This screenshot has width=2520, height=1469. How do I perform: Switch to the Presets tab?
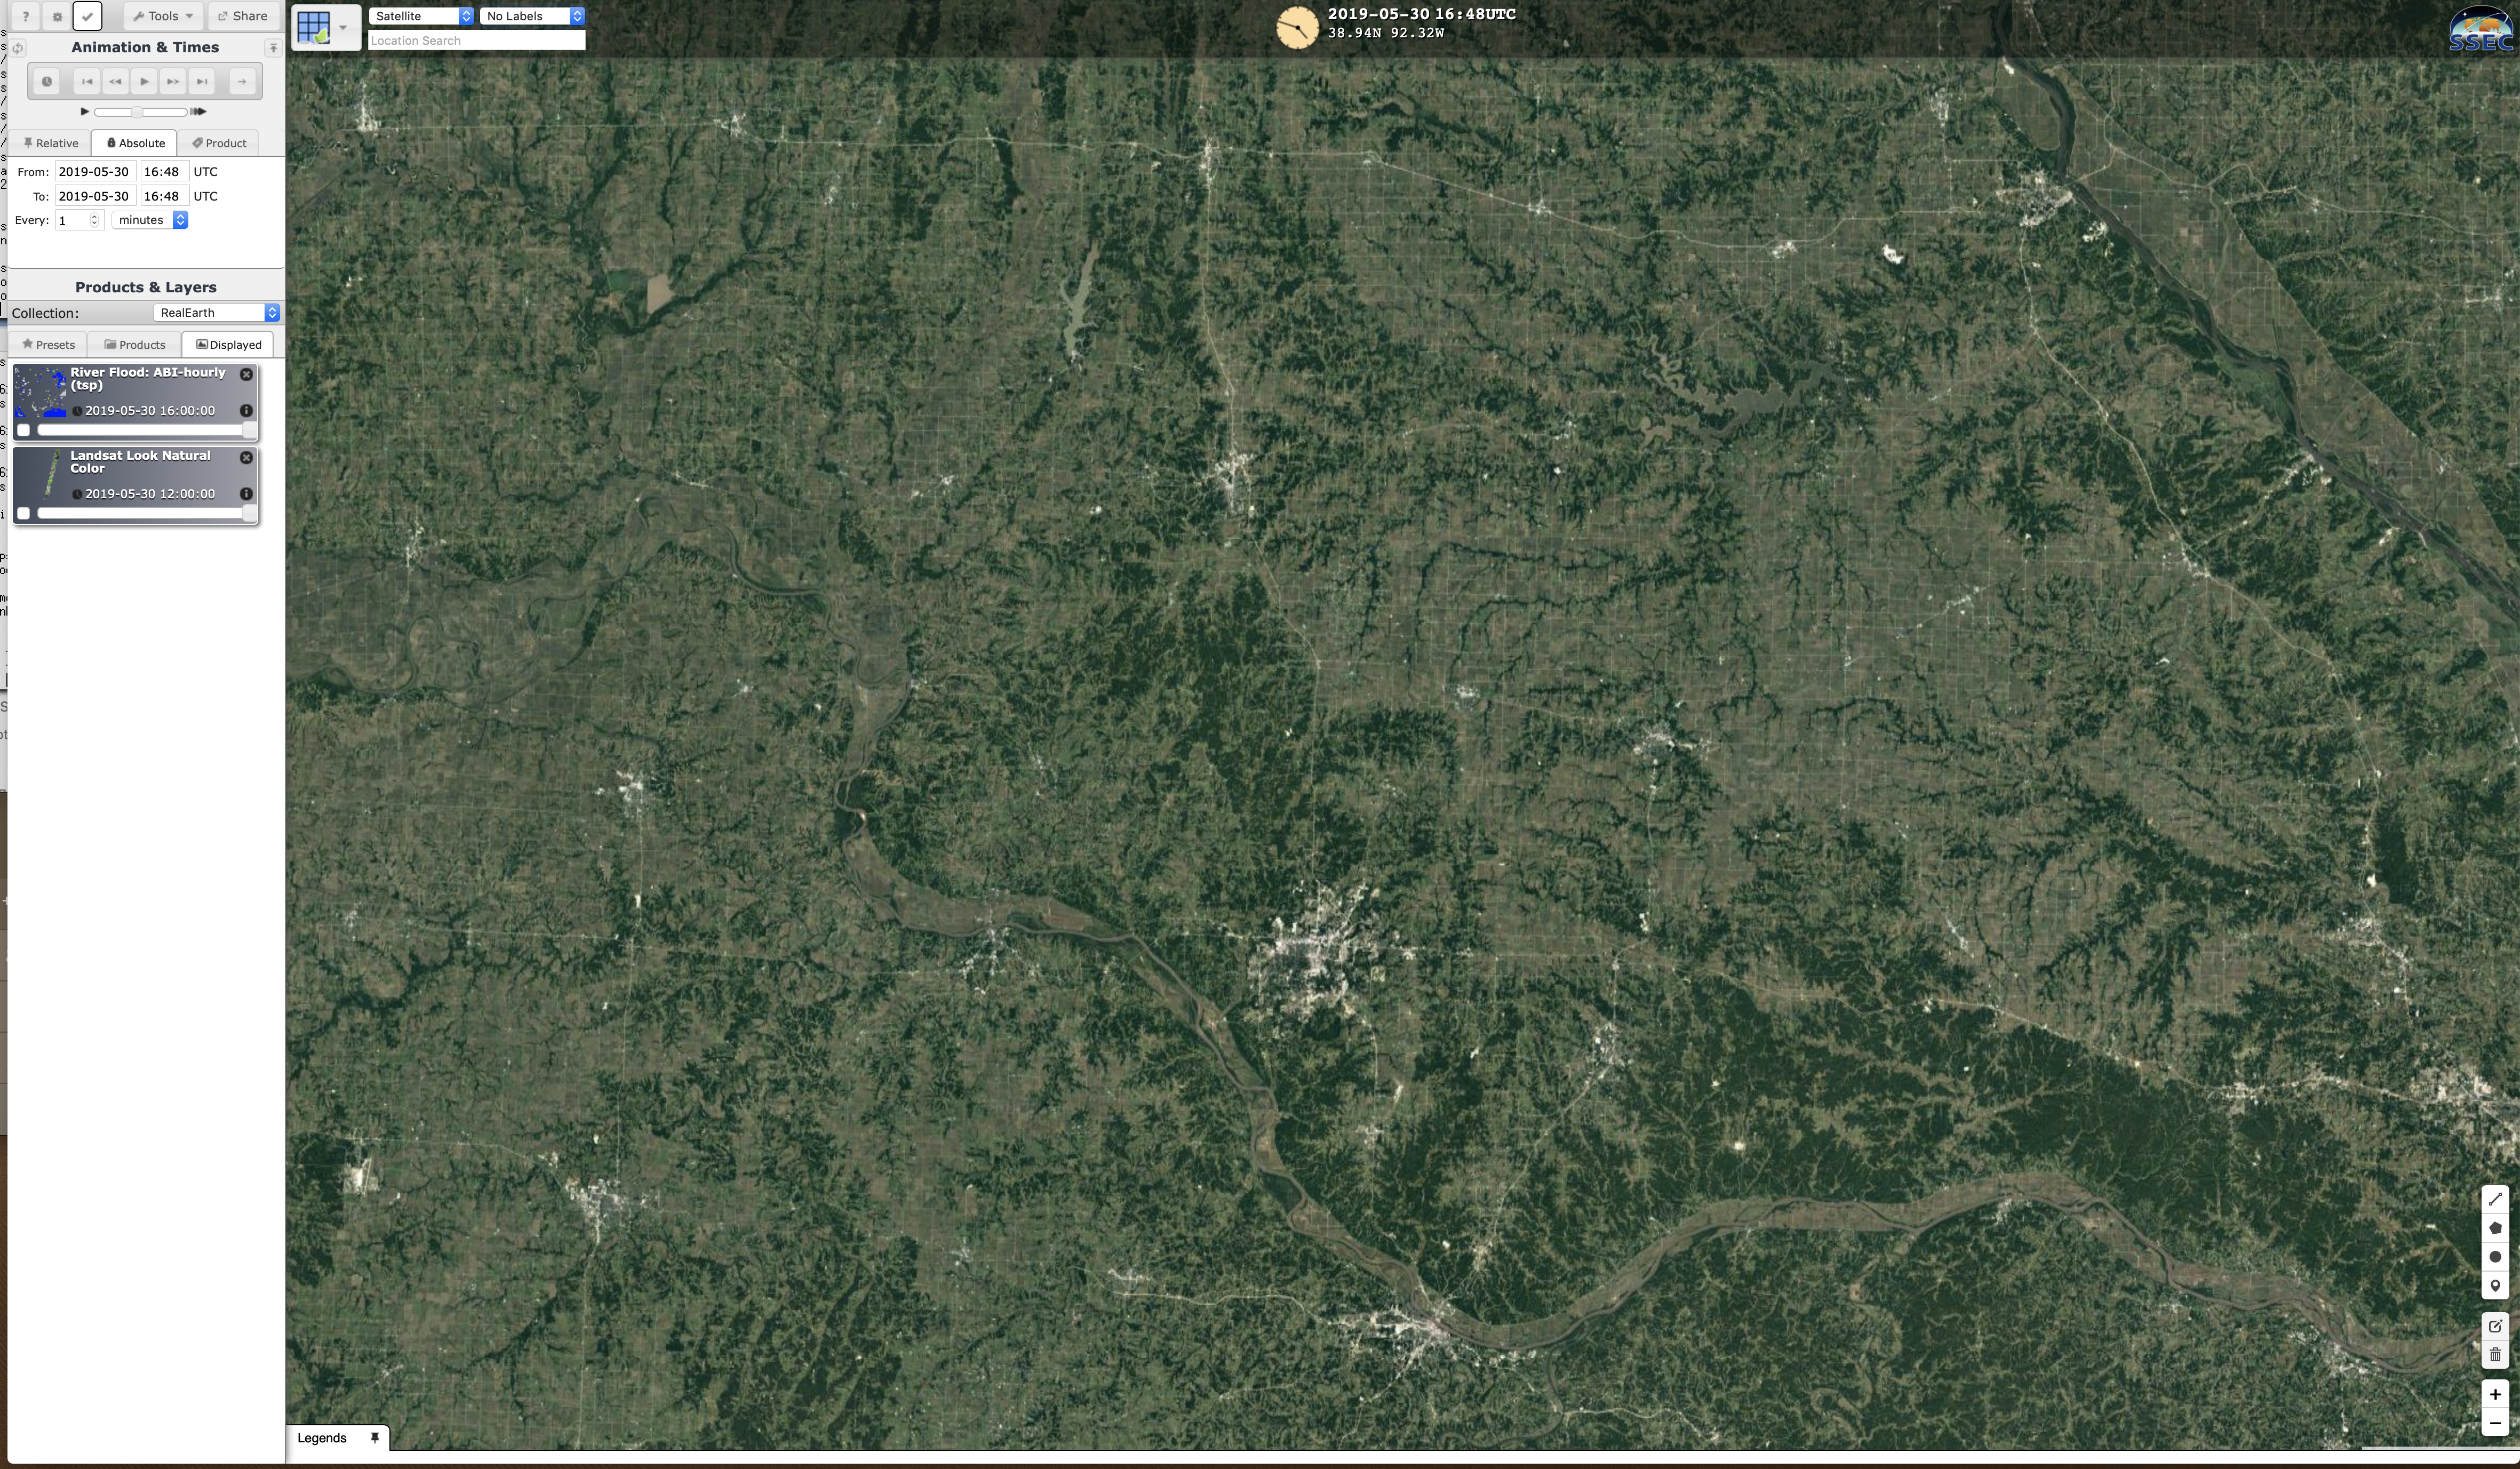(48, 345)
